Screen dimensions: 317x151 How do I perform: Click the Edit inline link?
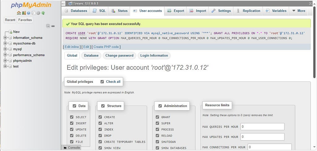(72, 47)
